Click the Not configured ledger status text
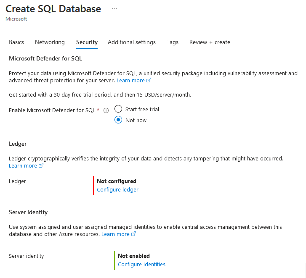 (117, 181)
